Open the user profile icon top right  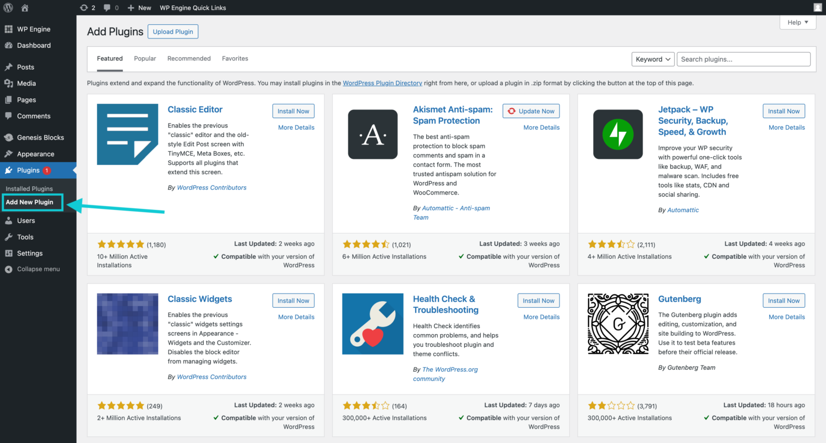[x=817, y=7]
